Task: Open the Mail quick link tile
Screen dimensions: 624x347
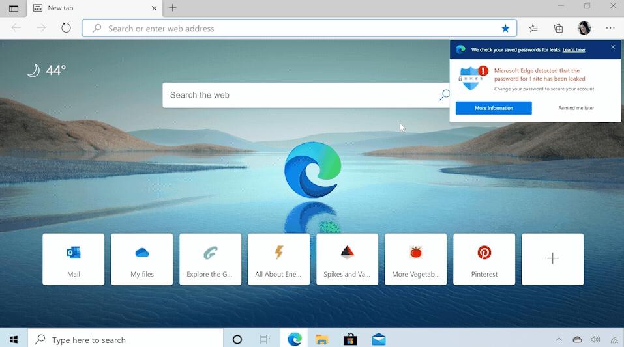Action: pyautogui.click(x=73, y=259)
